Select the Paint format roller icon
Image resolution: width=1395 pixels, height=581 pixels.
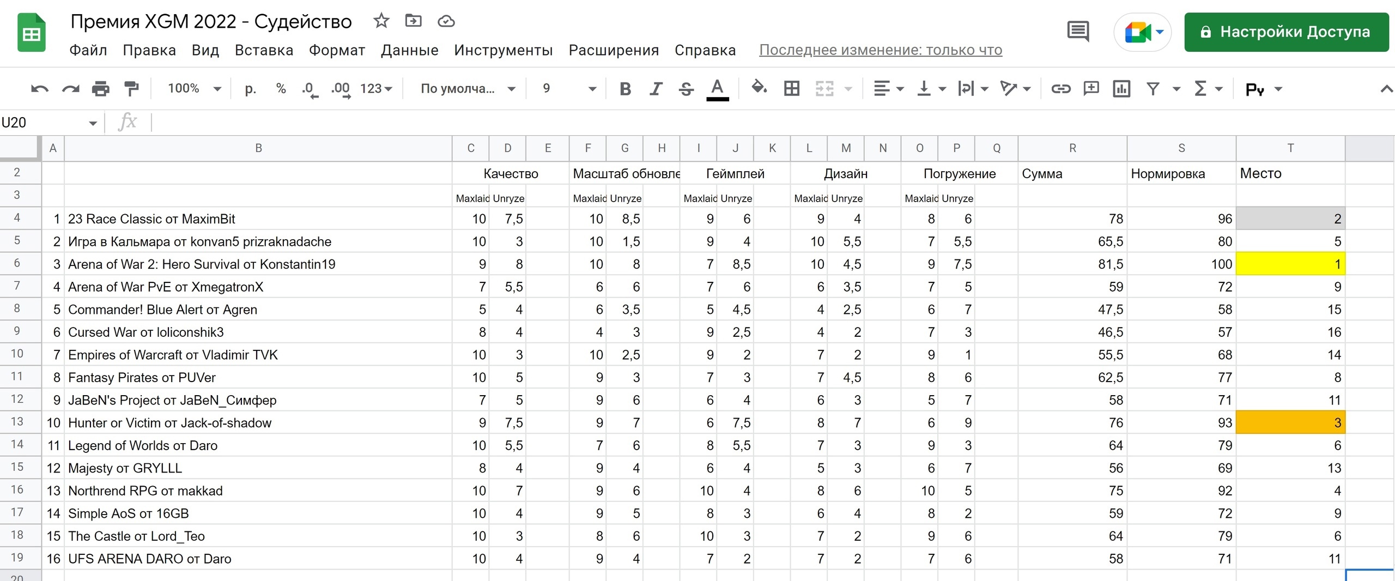tap(131, 89)
